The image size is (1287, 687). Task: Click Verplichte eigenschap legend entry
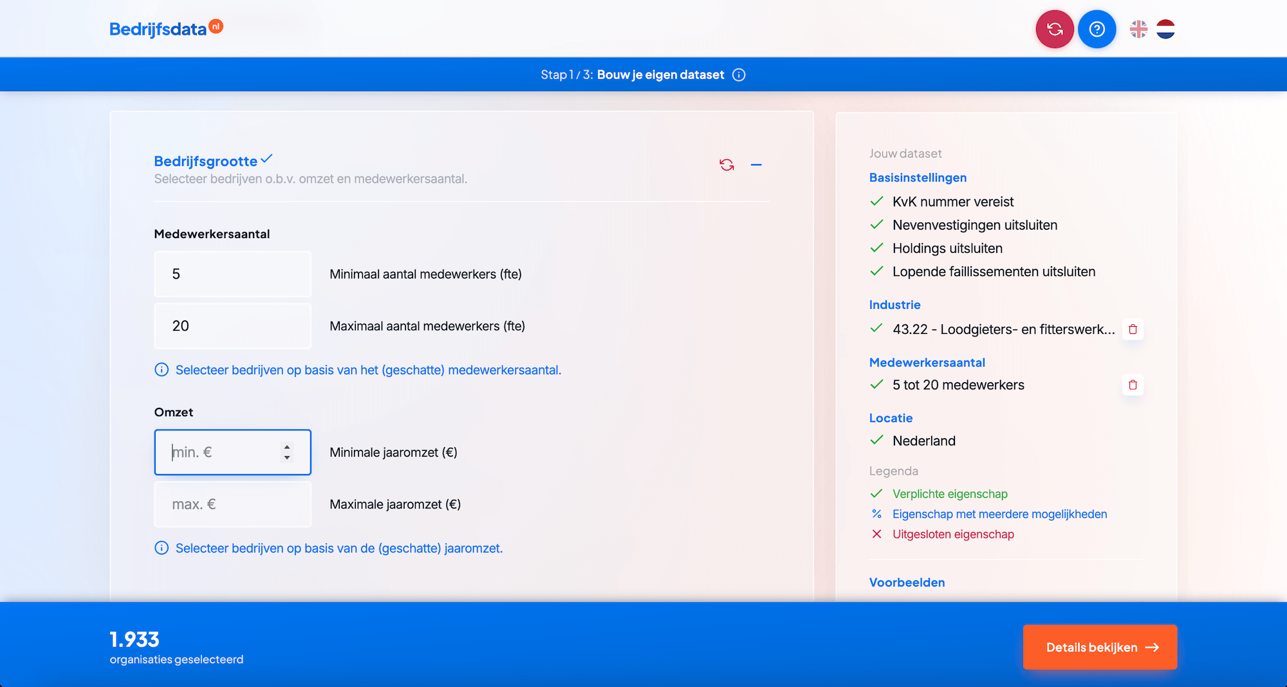[x=950, y=494]
